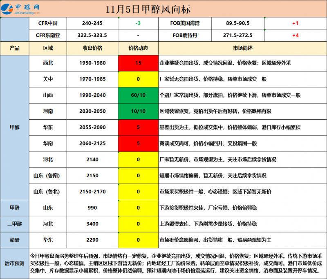The width and height of the screenshot is (327, 279).
Task: Select the red 5 cell for 华南
Action: point(138,143)
